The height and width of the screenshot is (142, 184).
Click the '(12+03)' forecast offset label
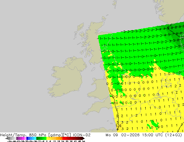pyautogui.click(x=174, y=135)
